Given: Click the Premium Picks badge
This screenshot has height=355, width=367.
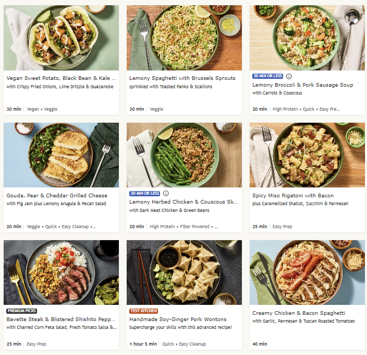Looking at the screenshot, I should tap(21, 311).
